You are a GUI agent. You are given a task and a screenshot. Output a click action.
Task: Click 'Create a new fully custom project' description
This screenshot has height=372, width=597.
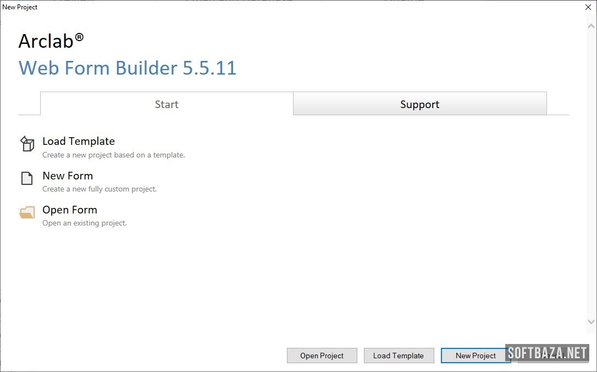(99, 189)
